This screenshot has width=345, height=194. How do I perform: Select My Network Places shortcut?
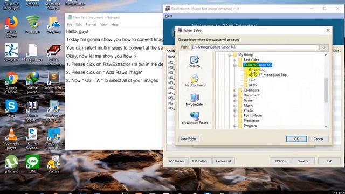coord(195,118)
